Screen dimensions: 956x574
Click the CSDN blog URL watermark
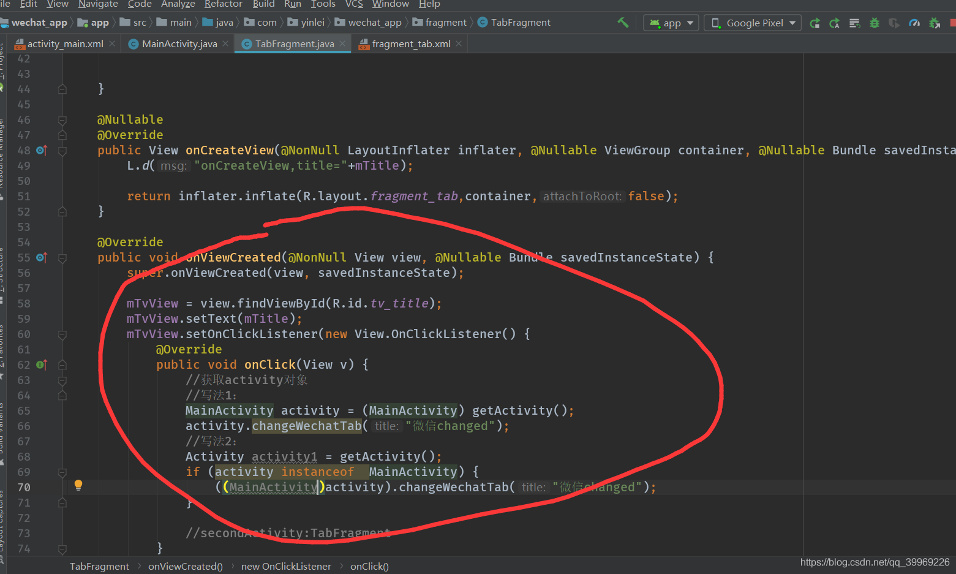(875, 562)
